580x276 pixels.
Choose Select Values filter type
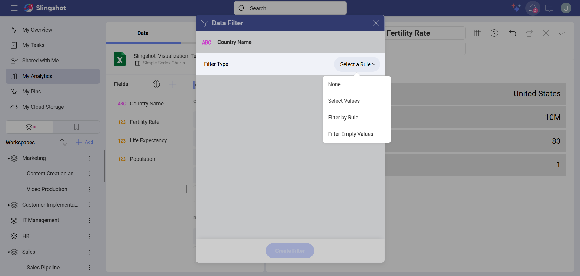click(x=357, y=101)
